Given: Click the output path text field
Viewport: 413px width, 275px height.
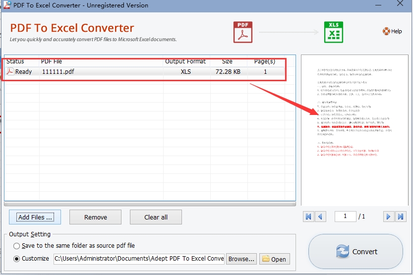Looking at the screenshot, I should click(139, 259).
